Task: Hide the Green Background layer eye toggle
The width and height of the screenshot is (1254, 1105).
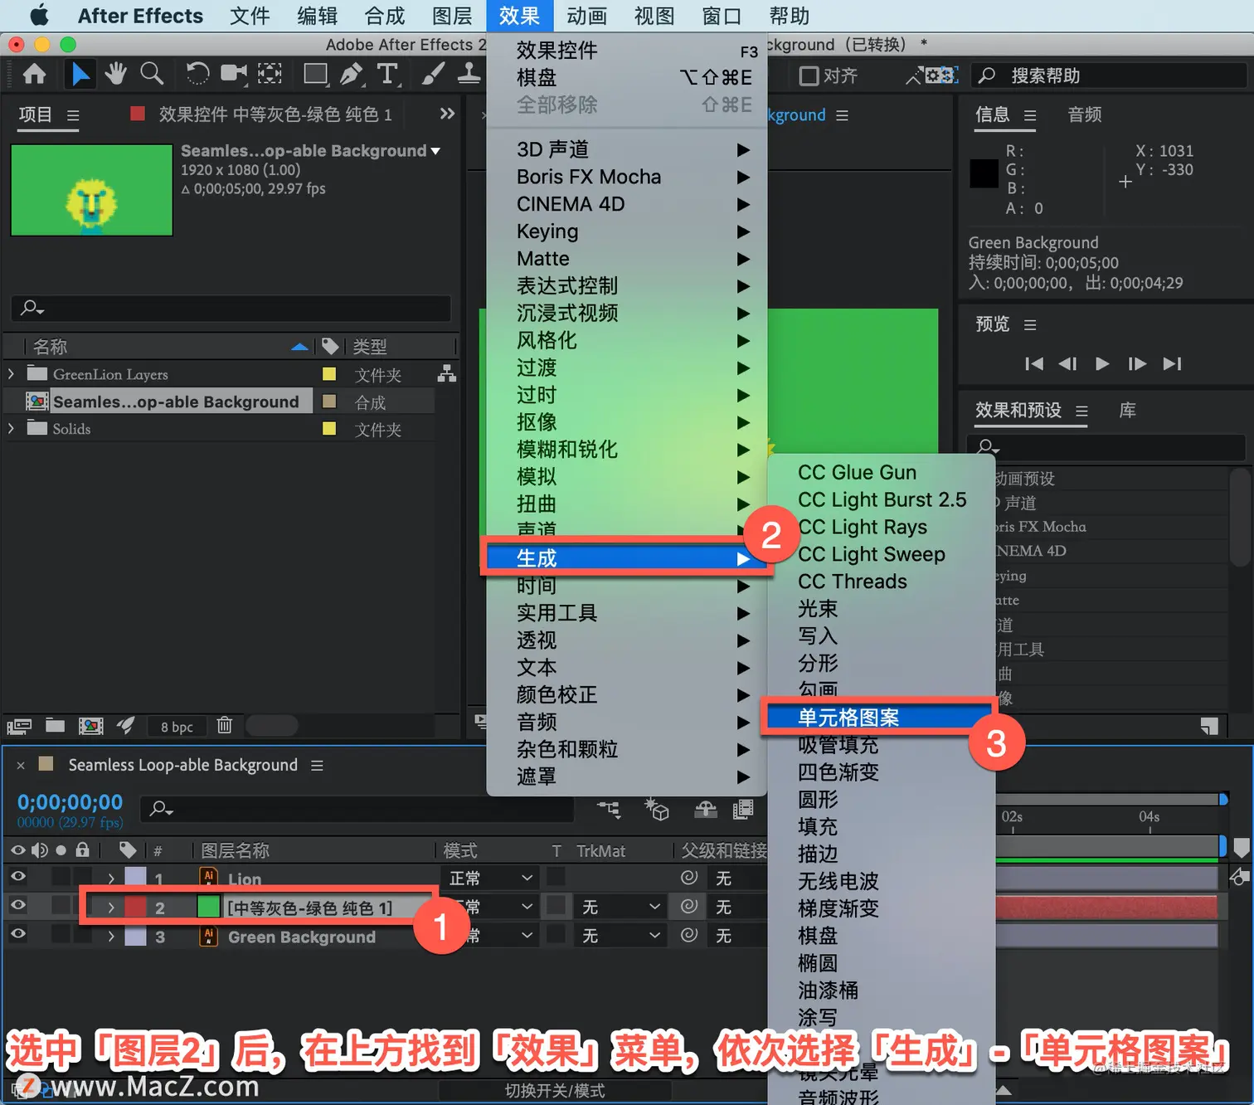Action: pyautogui.click(x=17, y=934)
